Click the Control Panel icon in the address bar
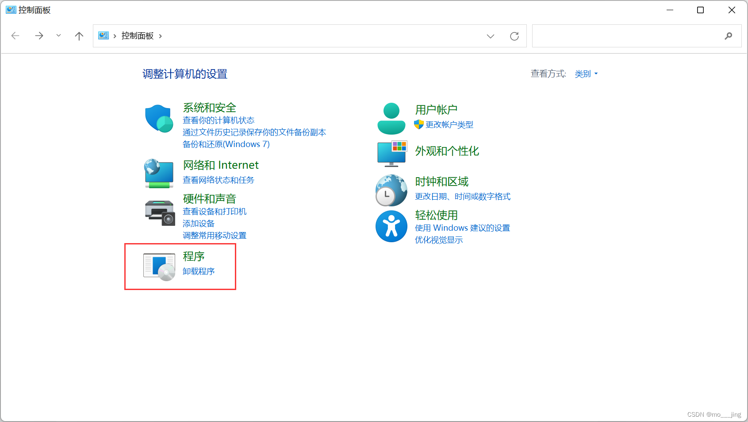Viewport: 748px width, 422px height. [x=104, y=35]
